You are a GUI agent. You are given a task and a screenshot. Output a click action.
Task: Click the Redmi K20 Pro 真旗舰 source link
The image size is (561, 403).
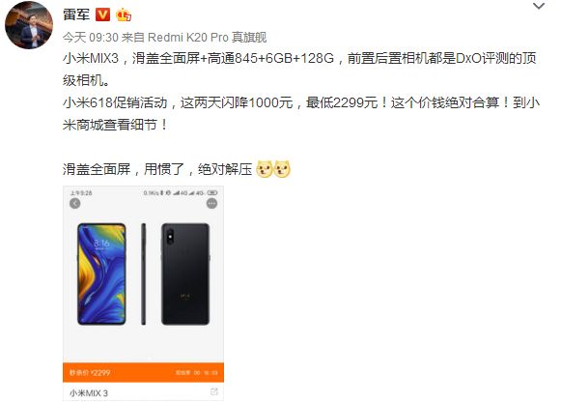(208, 38)
